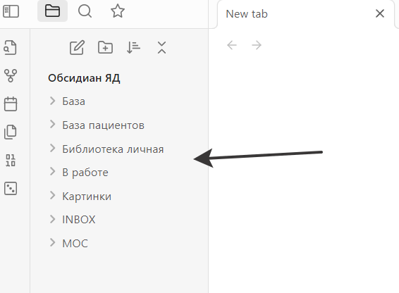Screen dimensions: 399x293
Task: Open today's daily note calendar icon
Action: 11,104
